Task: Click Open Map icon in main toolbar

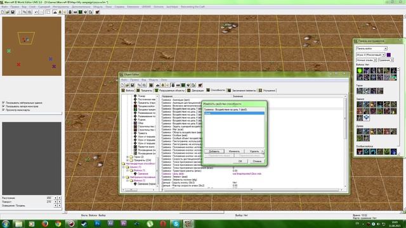Action: tap(7, 12)
